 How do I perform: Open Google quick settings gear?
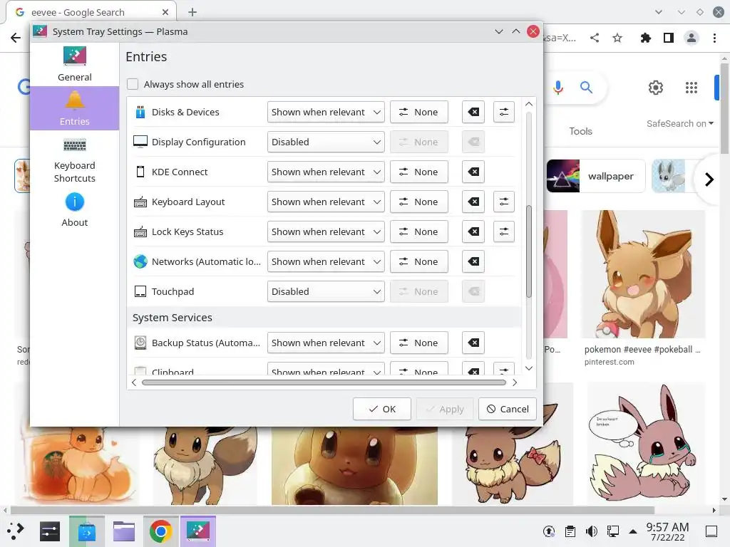click(656, 87)
